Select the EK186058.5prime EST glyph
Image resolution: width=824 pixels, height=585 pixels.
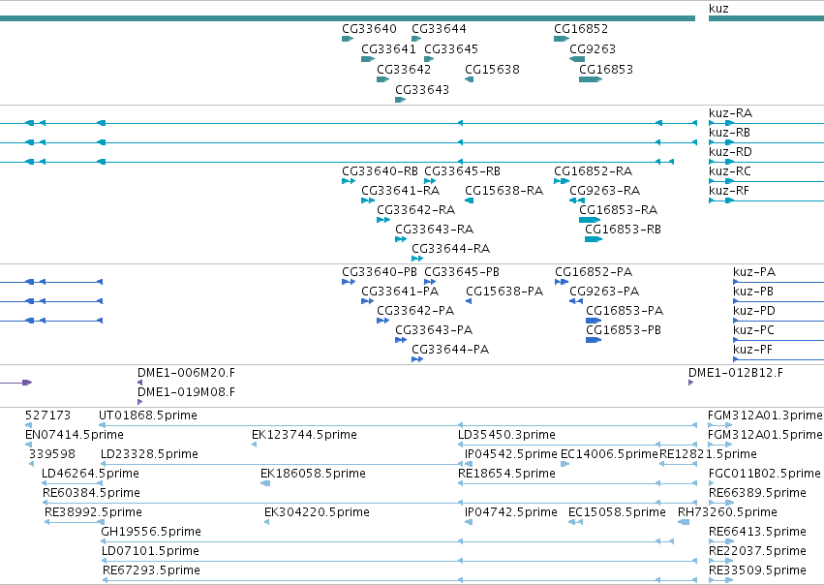click(265, 483)
